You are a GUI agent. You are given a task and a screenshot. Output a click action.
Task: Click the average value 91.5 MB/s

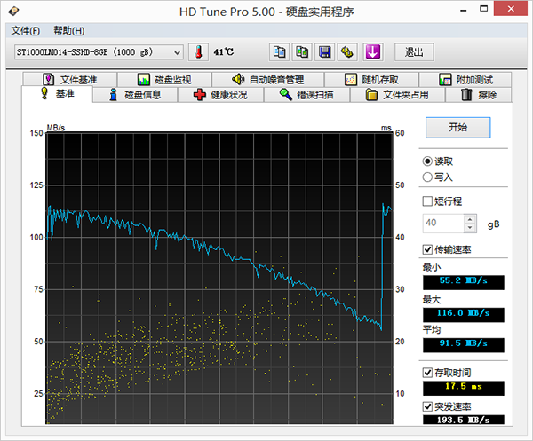click(464, 345)
